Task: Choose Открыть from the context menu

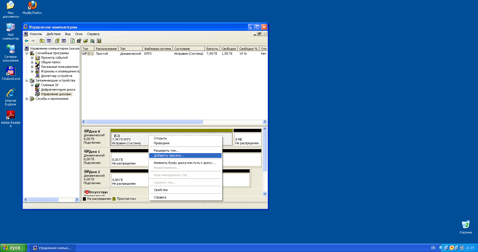Action: (185, 139)
